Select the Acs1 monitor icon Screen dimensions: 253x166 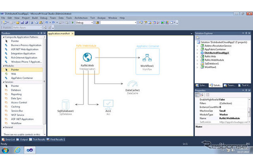(108, 104)
